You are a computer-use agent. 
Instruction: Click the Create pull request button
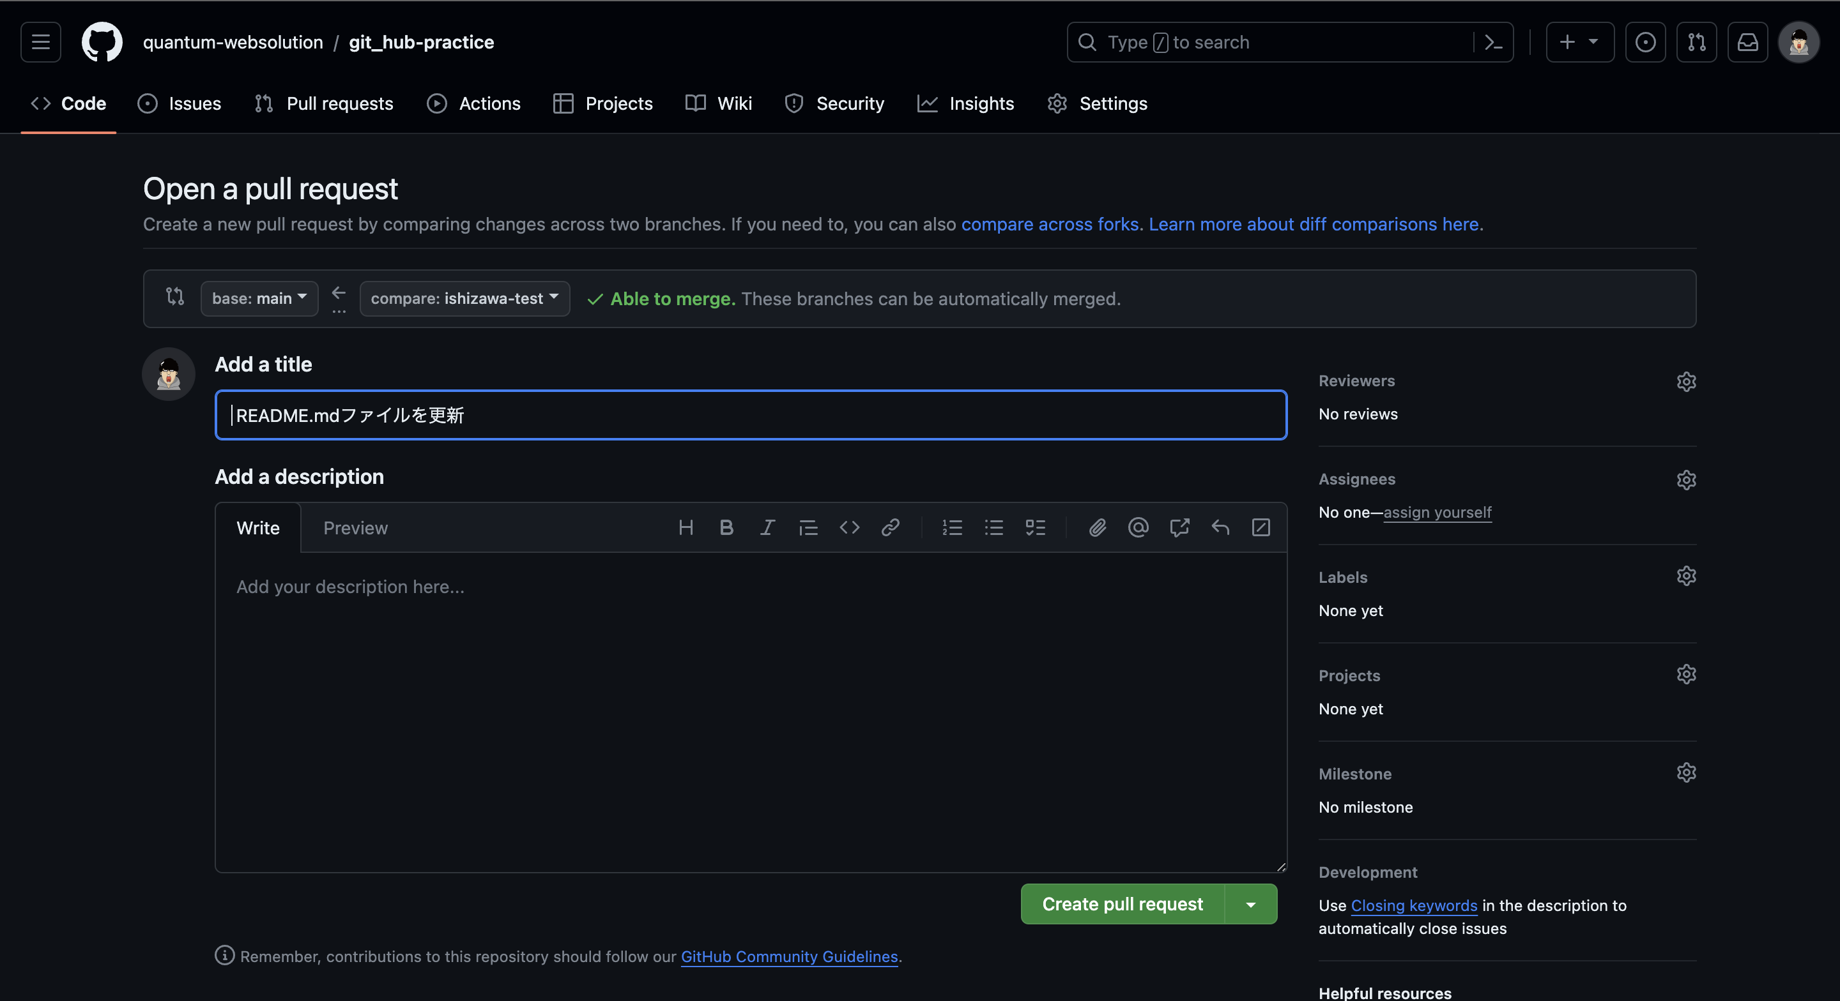(x=1122, y=905)
